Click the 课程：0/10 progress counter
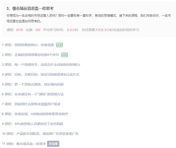Screen dimensions: 176x148 (x=15, y=30)
